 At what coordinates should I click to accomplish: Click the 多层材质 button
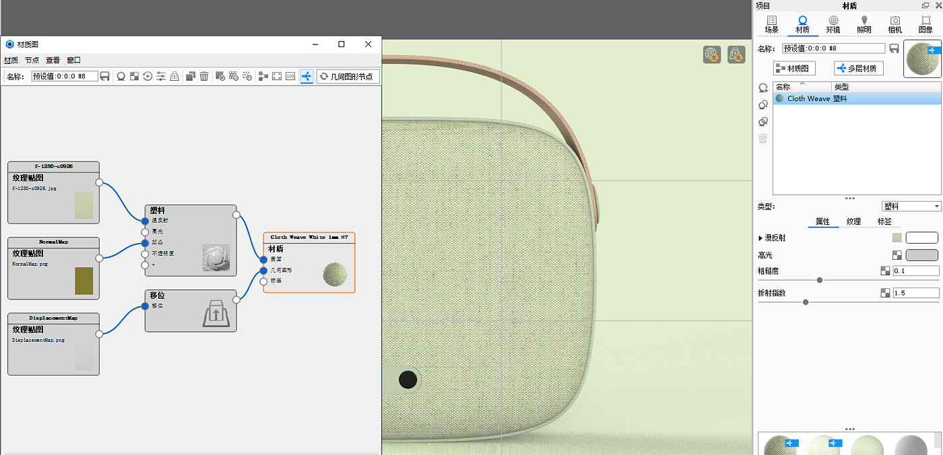pyautogui.click(x=859, y=68)
